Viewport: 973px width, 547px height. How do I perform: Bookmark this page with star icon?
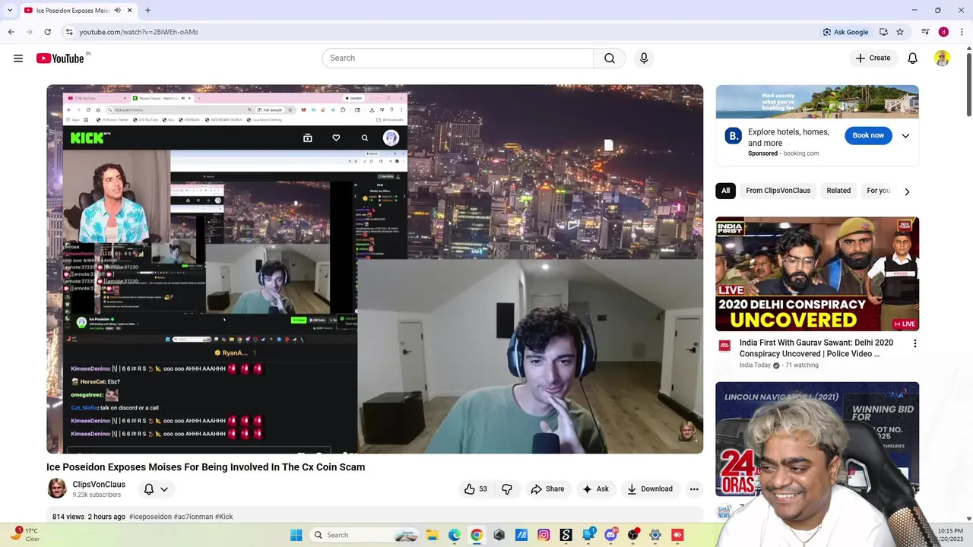(900, 32)
